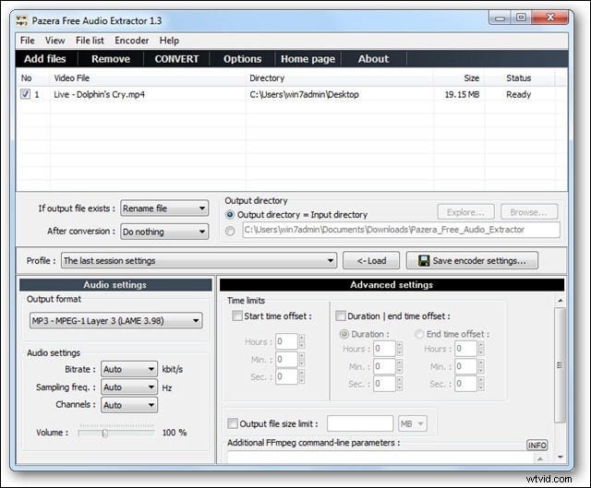
Task: Enable the Start time offset checkbox
Action: (x=238, y=316)
